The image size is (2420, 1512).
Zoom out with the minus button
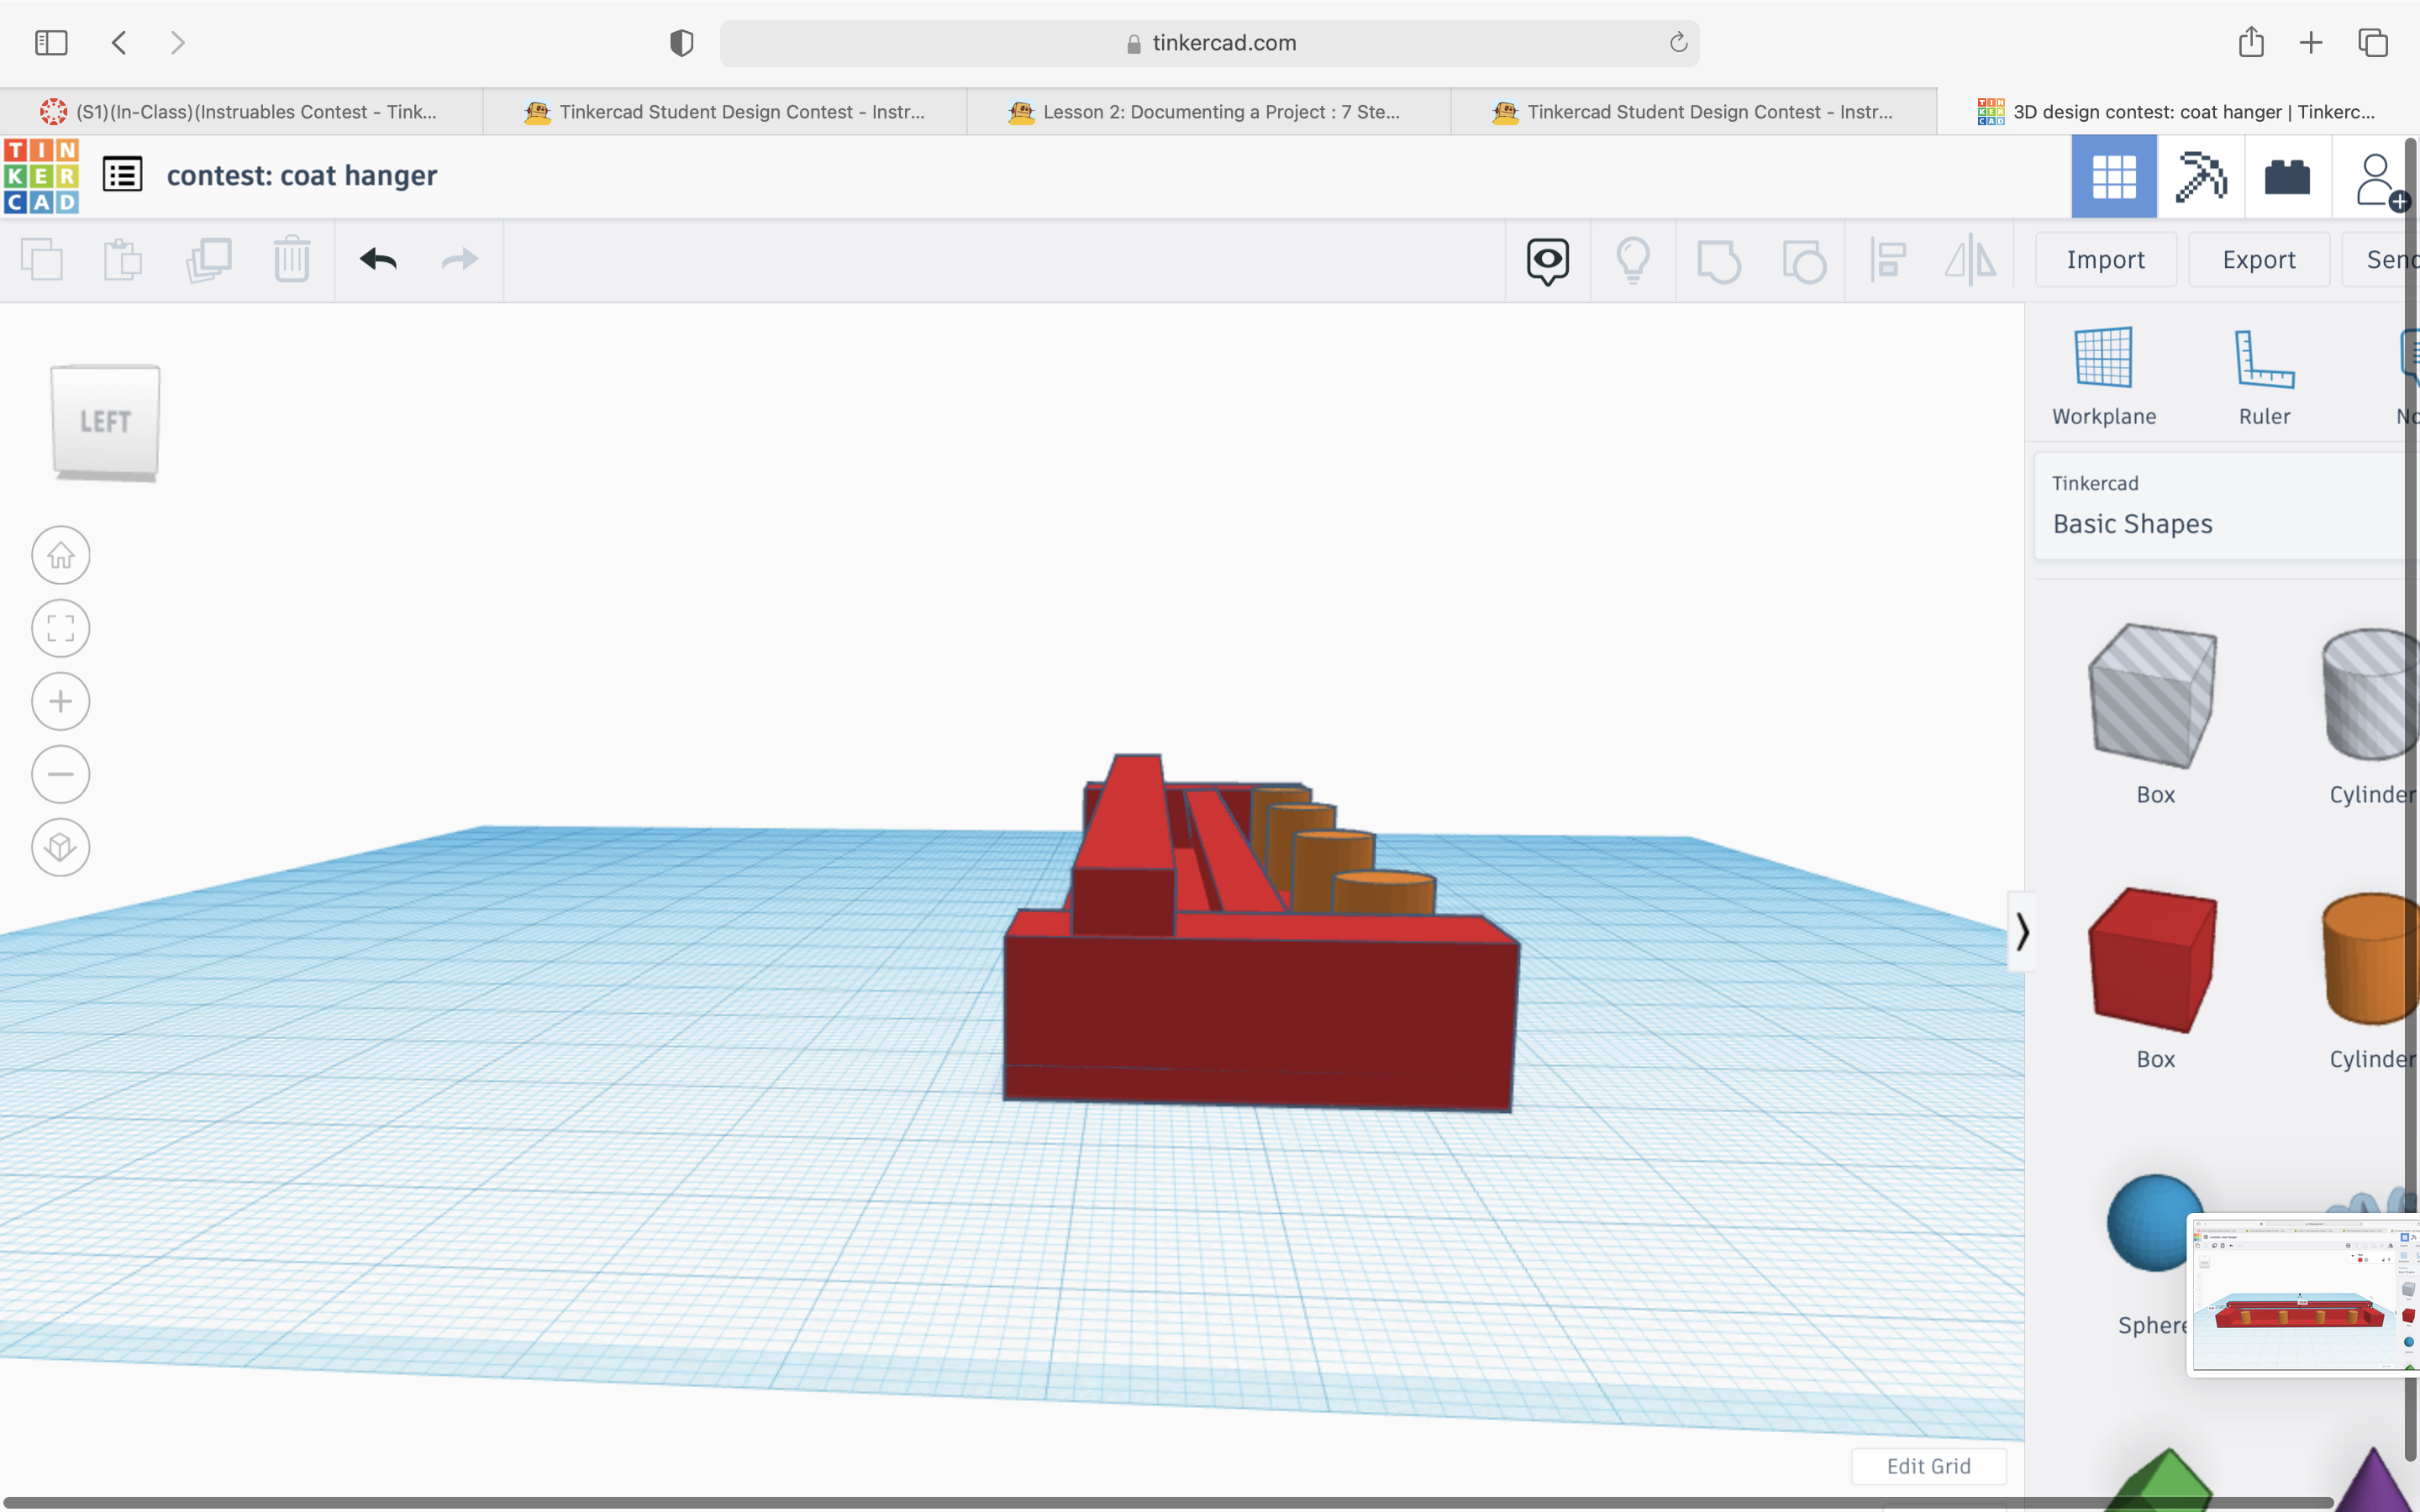[61, 774]
